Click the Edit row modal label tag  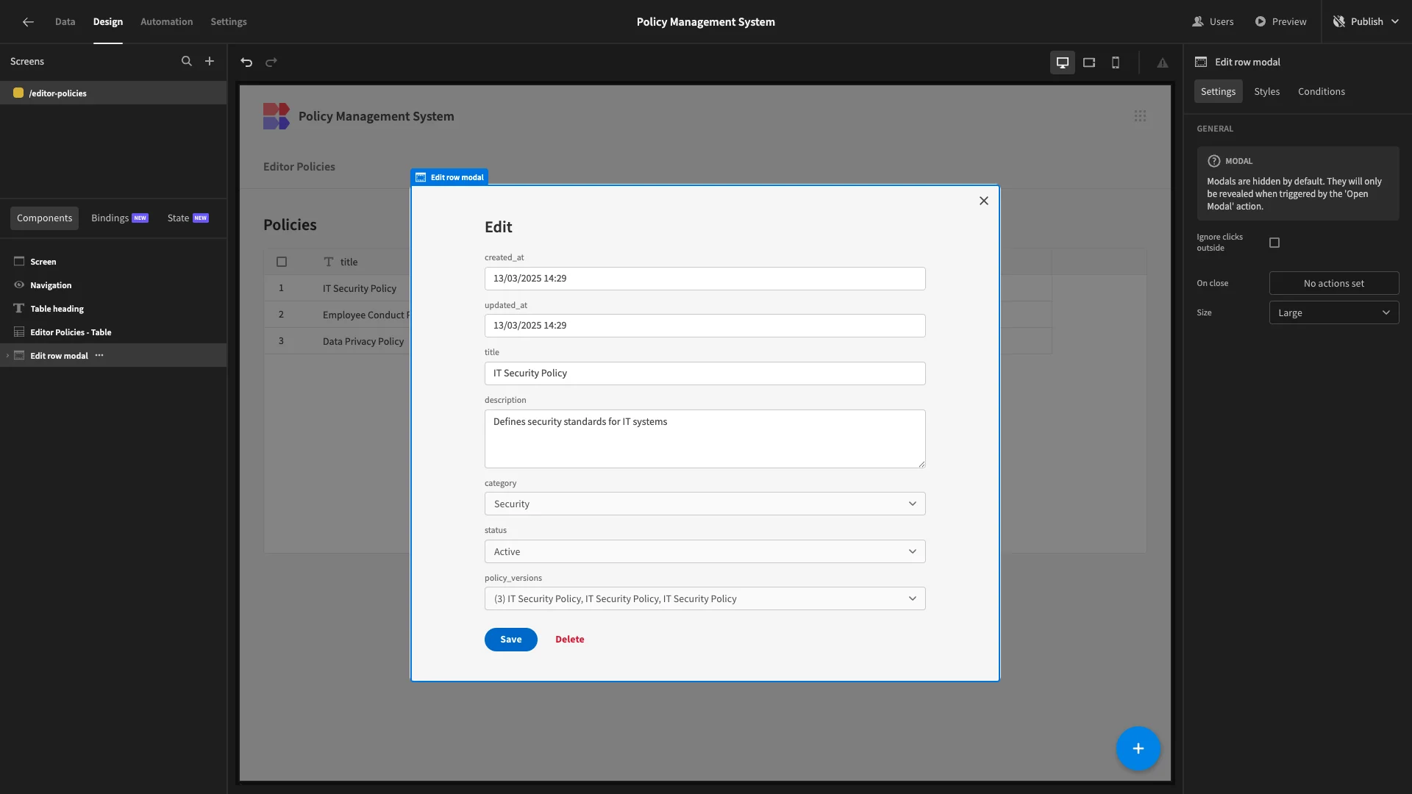pyautogui.click(x=449, y=177)
